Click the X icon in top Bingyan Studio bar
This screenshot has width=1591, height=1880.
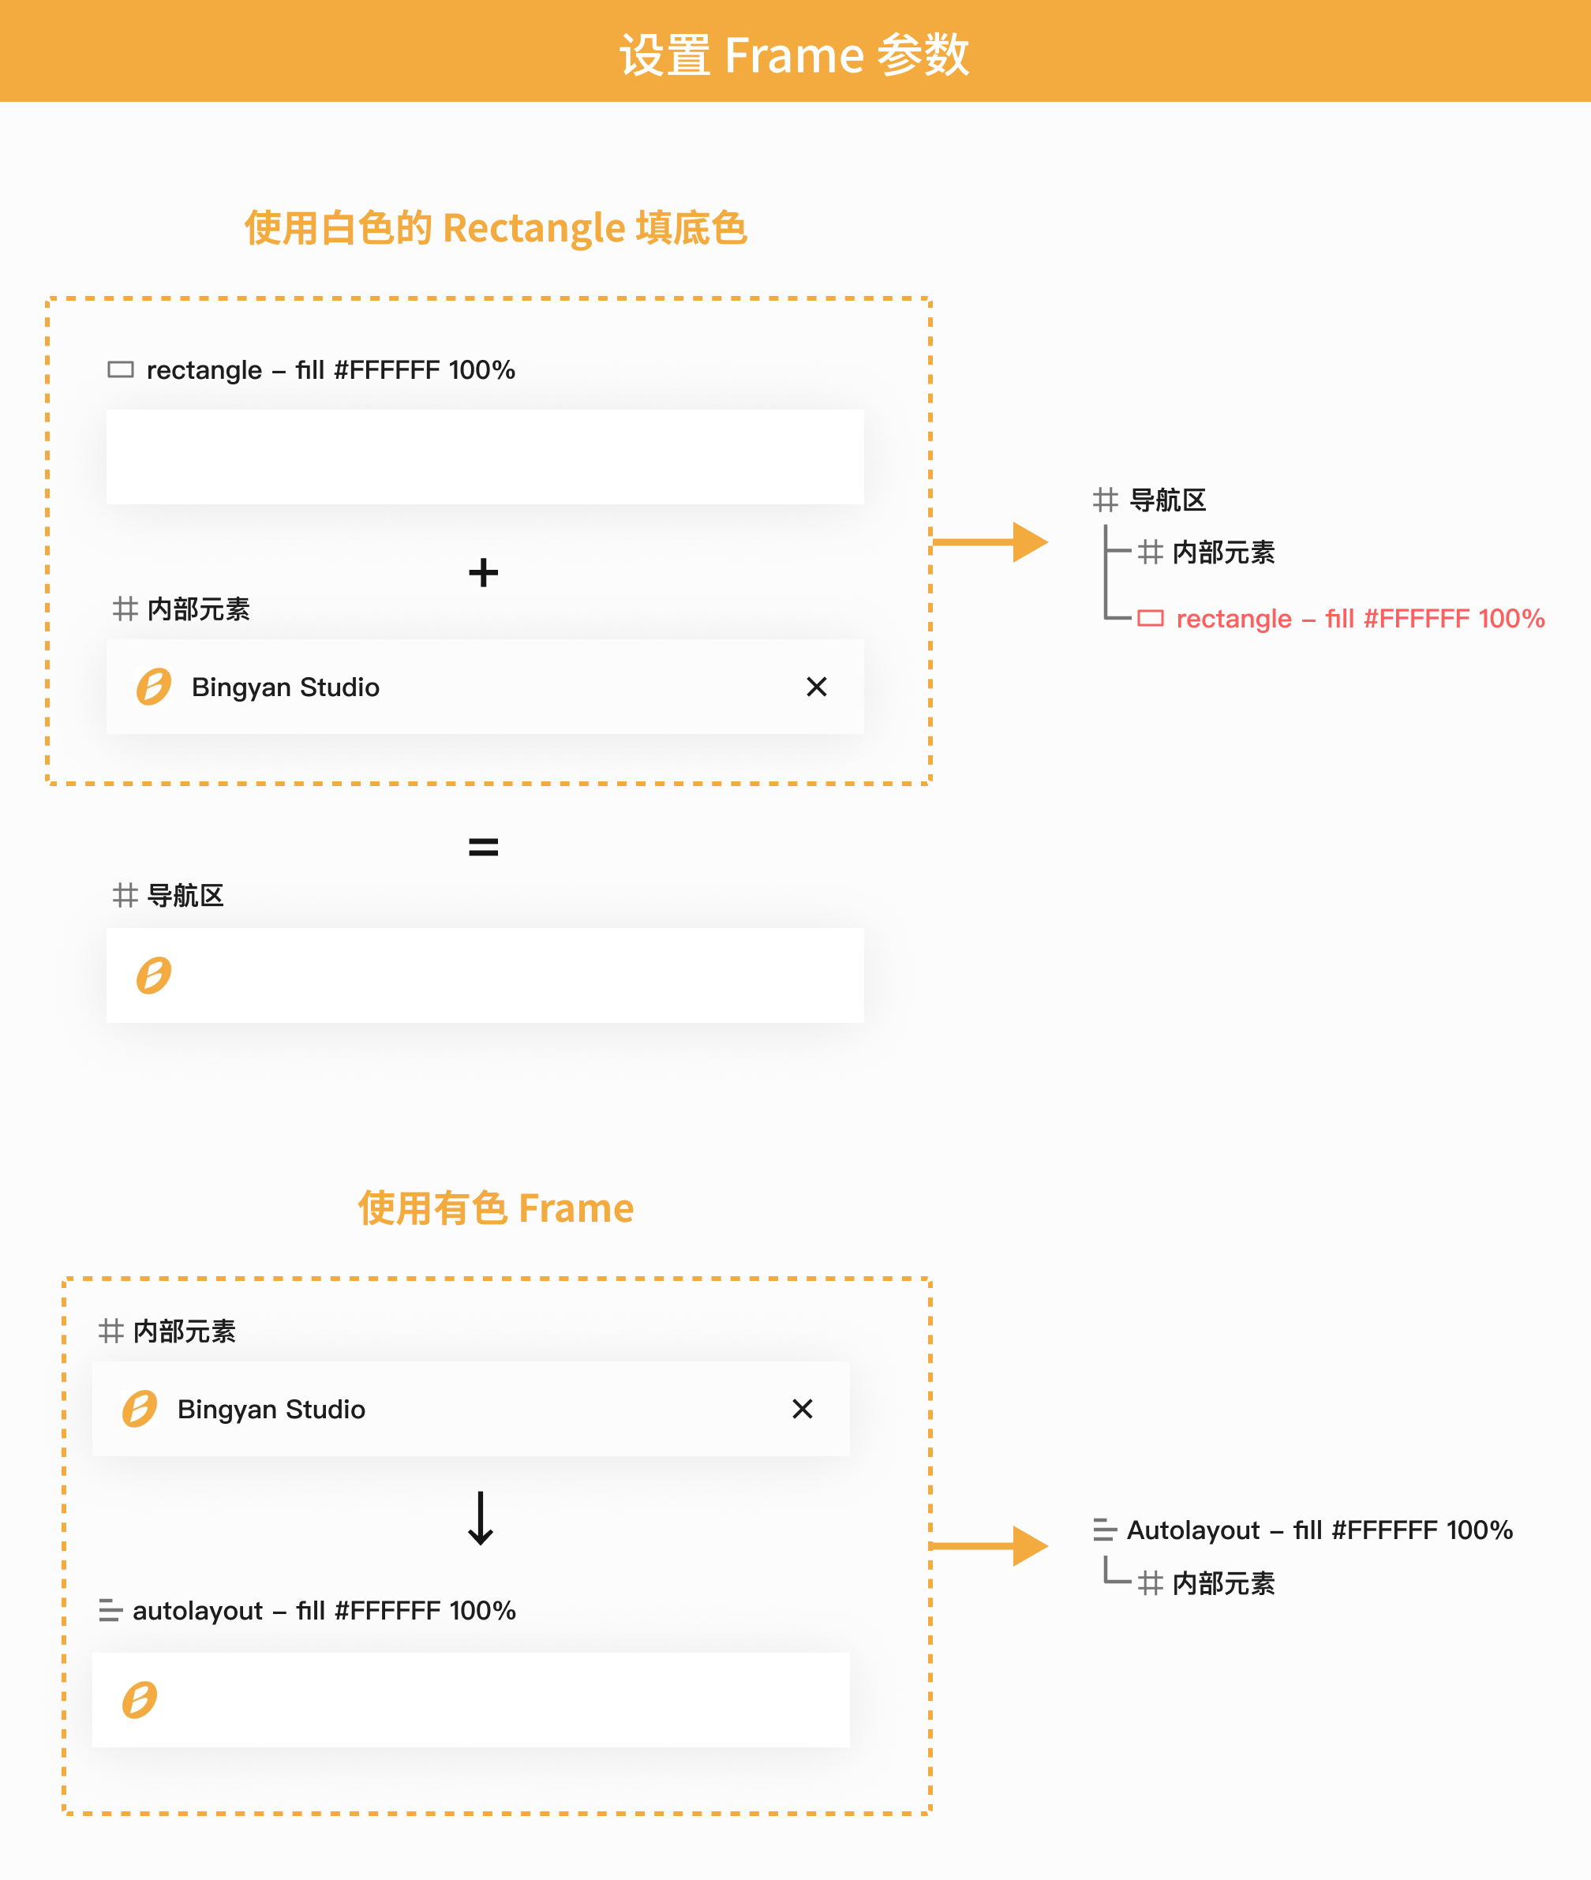click(816, 687)
